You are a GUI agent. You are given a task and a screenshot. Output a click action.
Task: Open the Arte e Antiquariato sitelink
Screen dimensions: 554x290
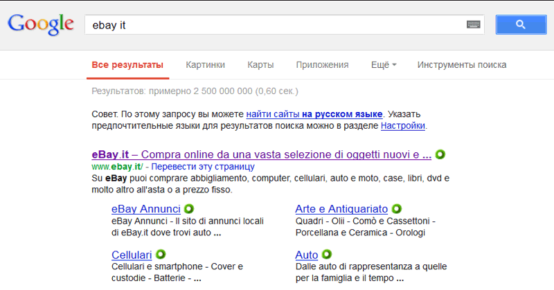(x=341, y=209)
